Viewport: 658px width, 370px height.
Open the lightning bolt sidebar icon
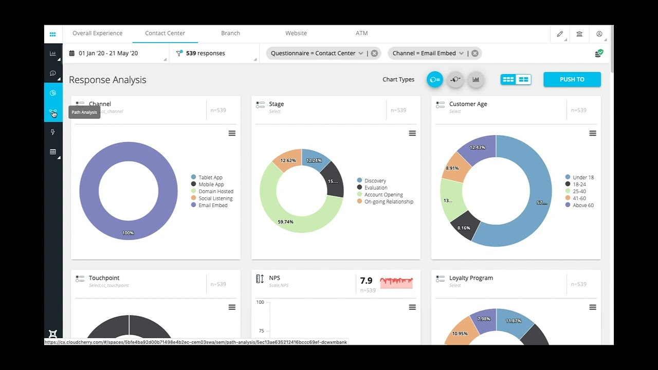(x=53, y=132)
